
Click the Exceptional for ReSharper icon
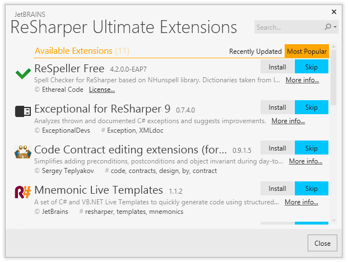(23, 111)
